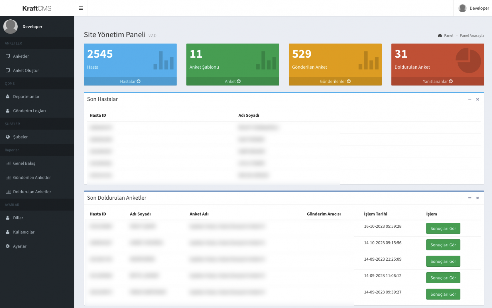Click the Gönderim Logları user icon
Image resolution: width=492 pixels, height=308 pixels.
point(8,111)
